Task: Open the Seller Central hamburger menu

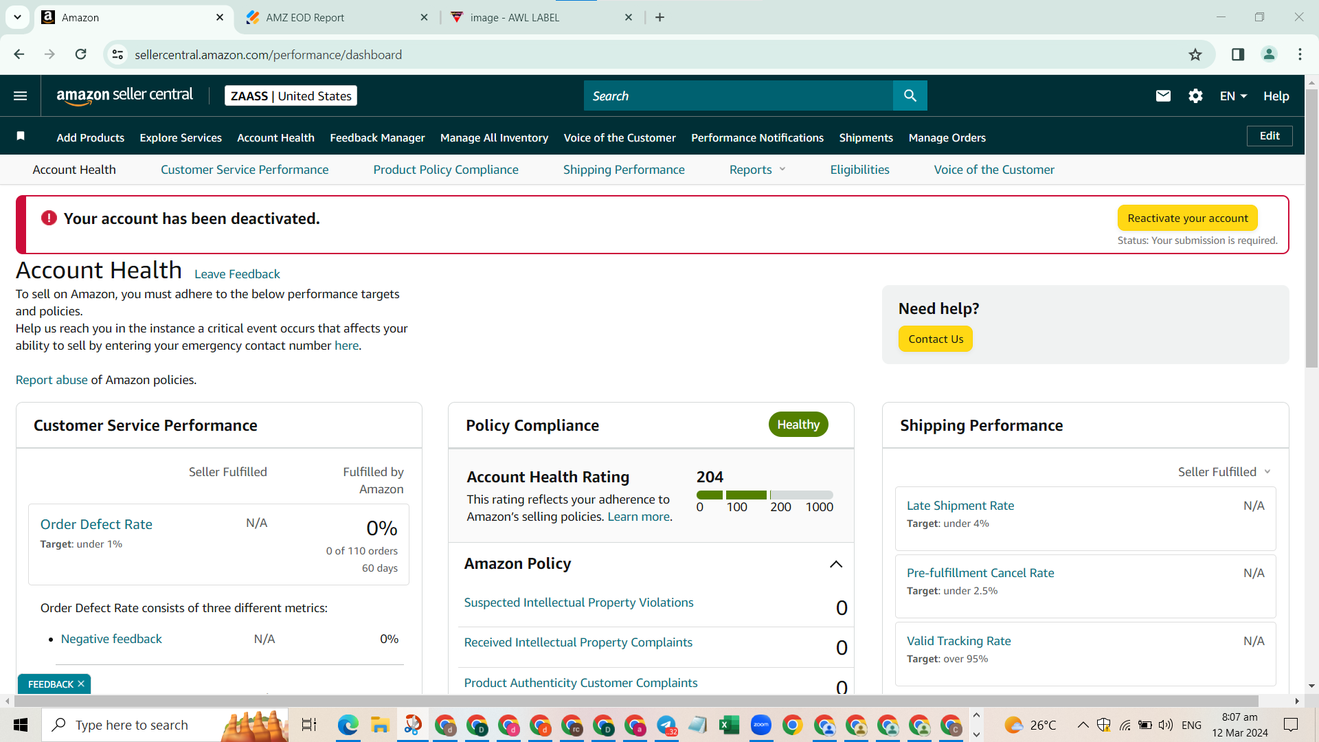Action: click(21, 96)
